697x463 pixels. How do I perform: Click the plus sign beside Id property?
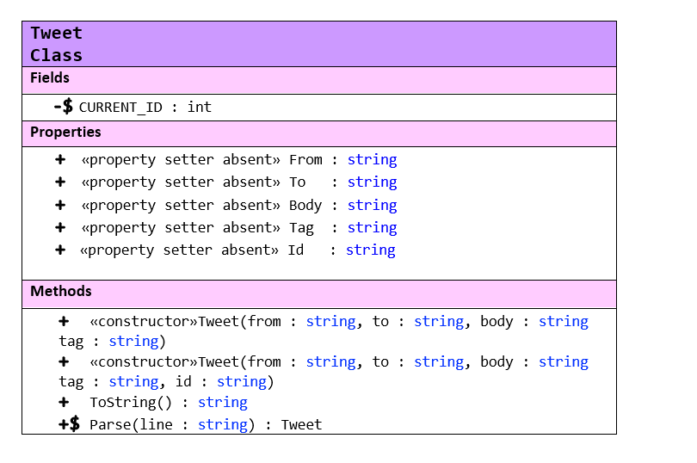tap(60, 250)
